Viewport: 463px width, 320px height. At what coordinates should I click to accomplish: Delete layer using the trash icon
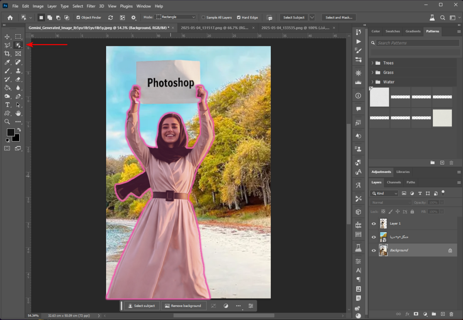[451, 314]
